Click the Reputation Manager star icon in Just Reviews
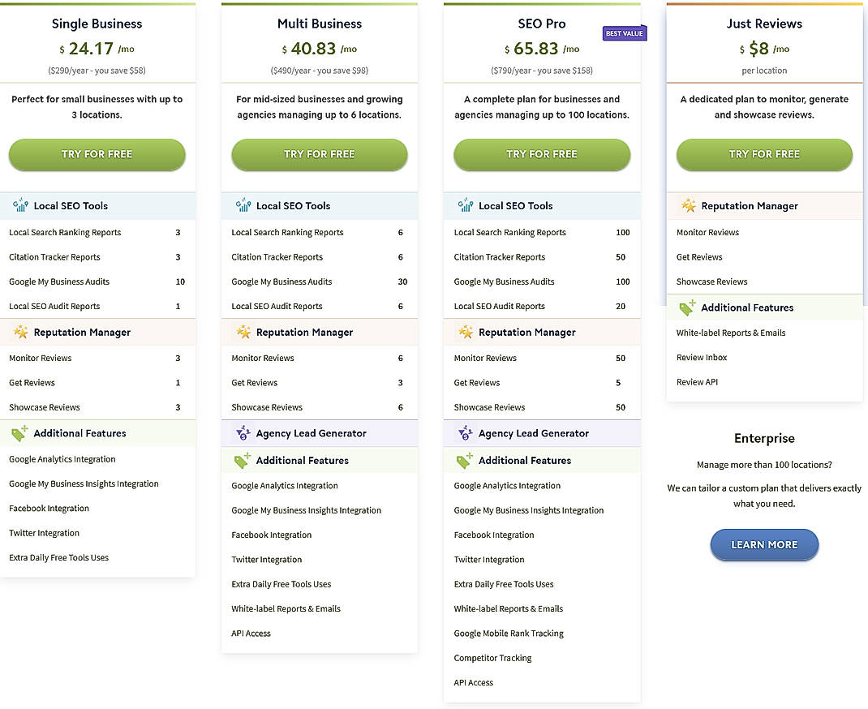 687,205
